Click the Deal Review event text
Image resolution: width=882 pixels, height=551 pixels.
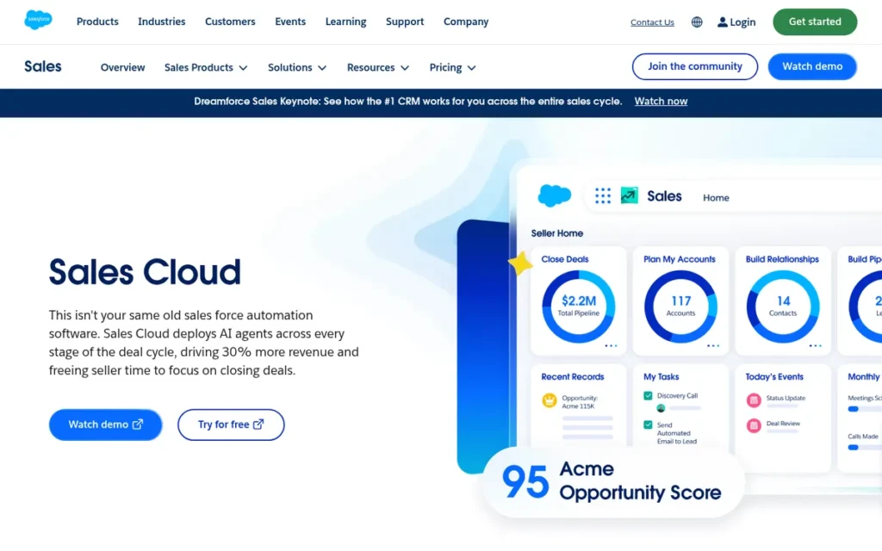783,424
